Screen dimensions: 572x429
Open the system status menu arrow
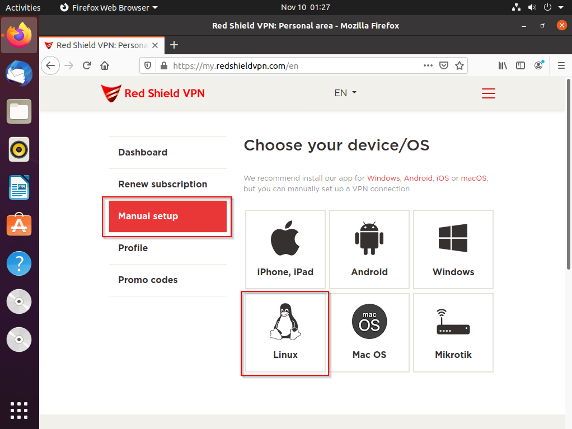click(x=561, y=8)
